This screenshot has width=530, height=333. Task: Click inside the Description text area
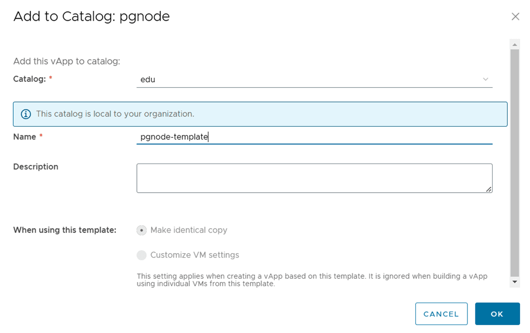coord(314,178)
